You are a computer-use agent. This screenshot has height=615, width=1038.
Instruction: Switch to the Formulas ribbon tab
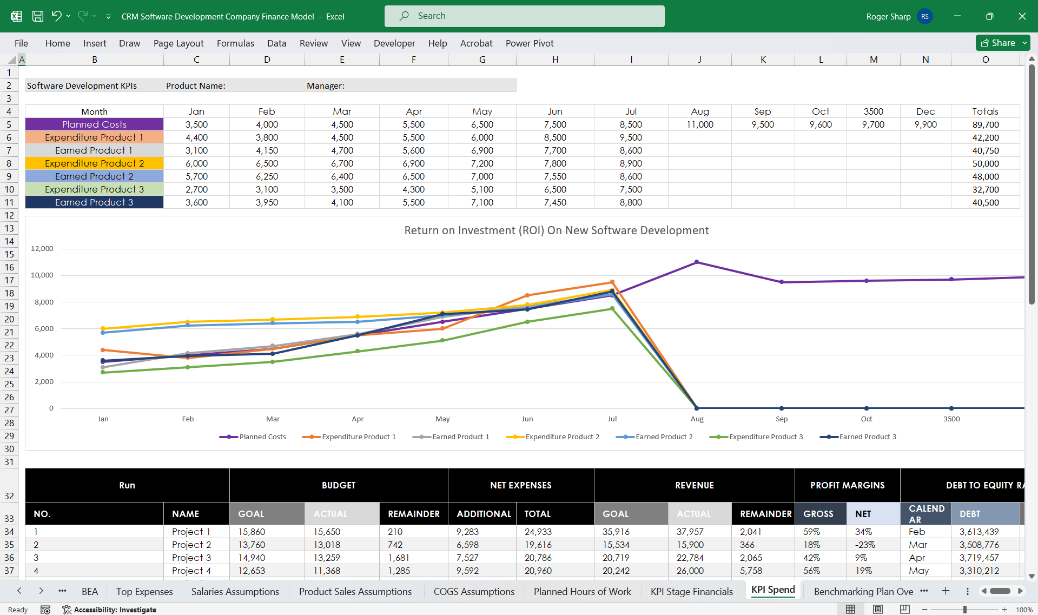[235, 43]
